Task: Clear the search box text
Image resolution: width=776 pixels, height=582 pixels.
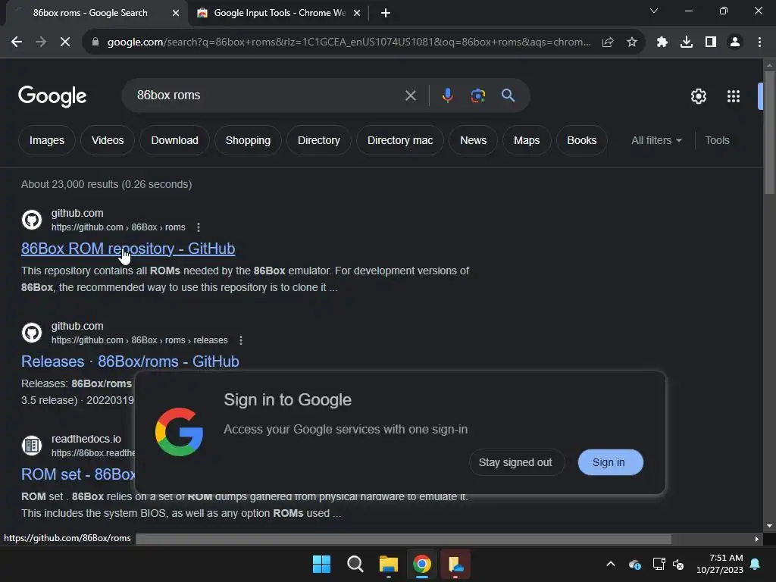Action: [410, 95]
